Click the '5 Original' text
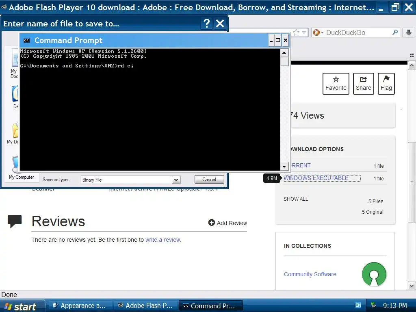The height and width of the screenshot is (312, 416). [x=373, y=212]
